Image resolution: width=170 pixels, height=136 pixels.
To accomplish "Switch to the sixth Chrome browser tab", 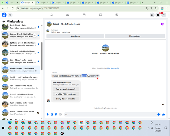I will [x=88, y=3].
